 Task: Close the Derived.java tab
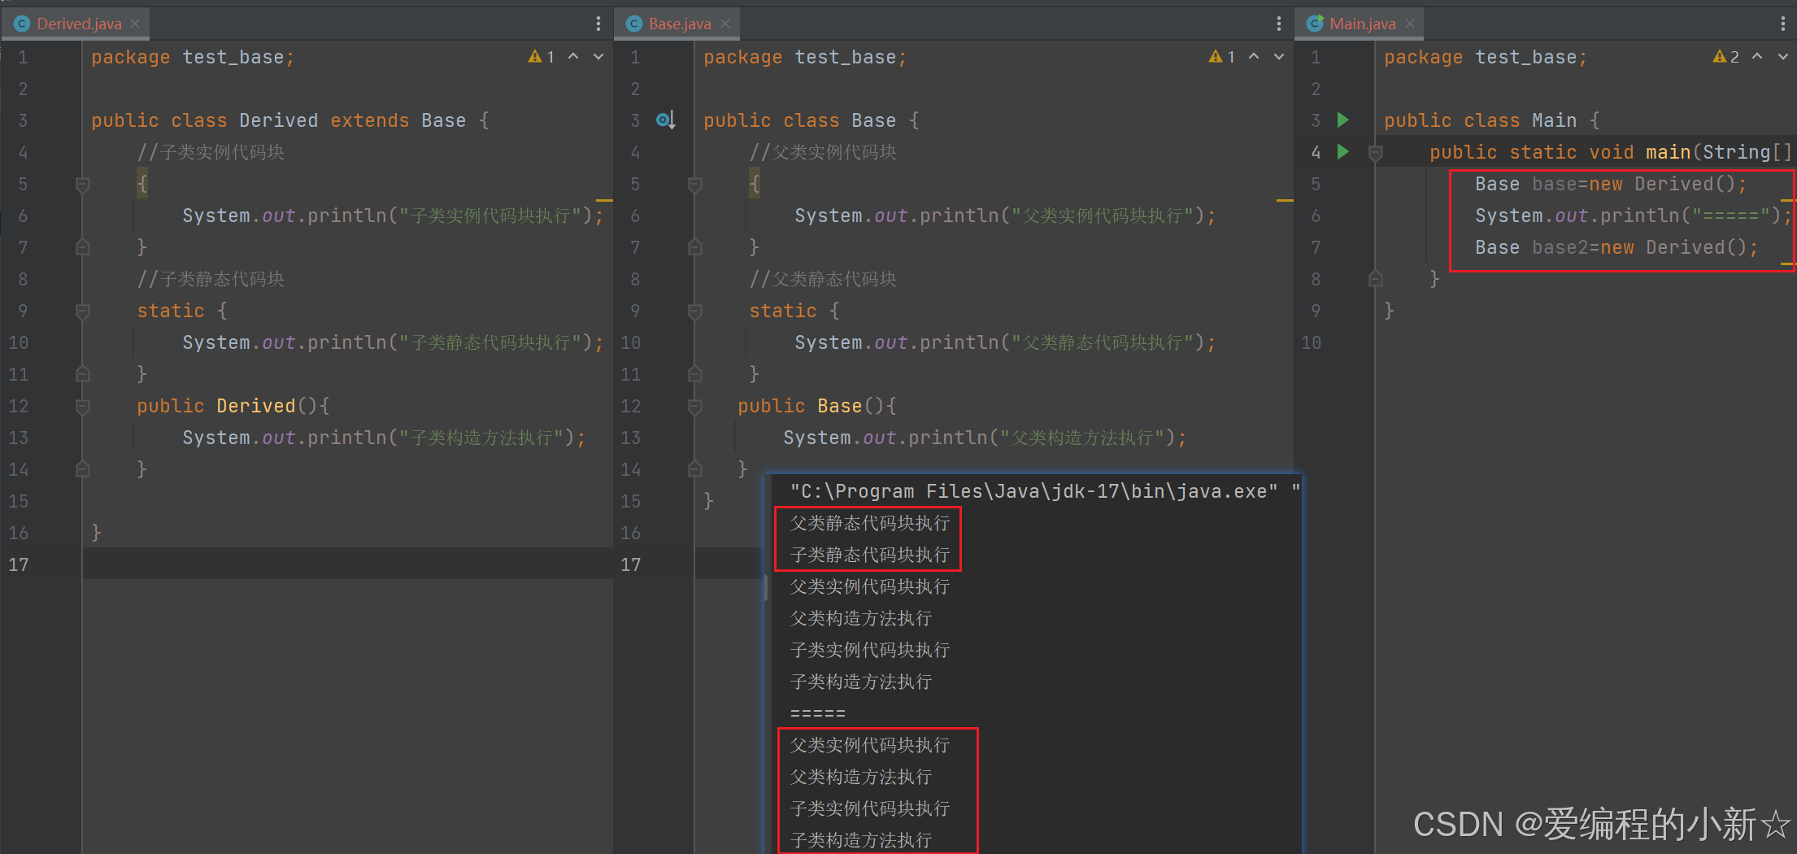tap(135, 24)
